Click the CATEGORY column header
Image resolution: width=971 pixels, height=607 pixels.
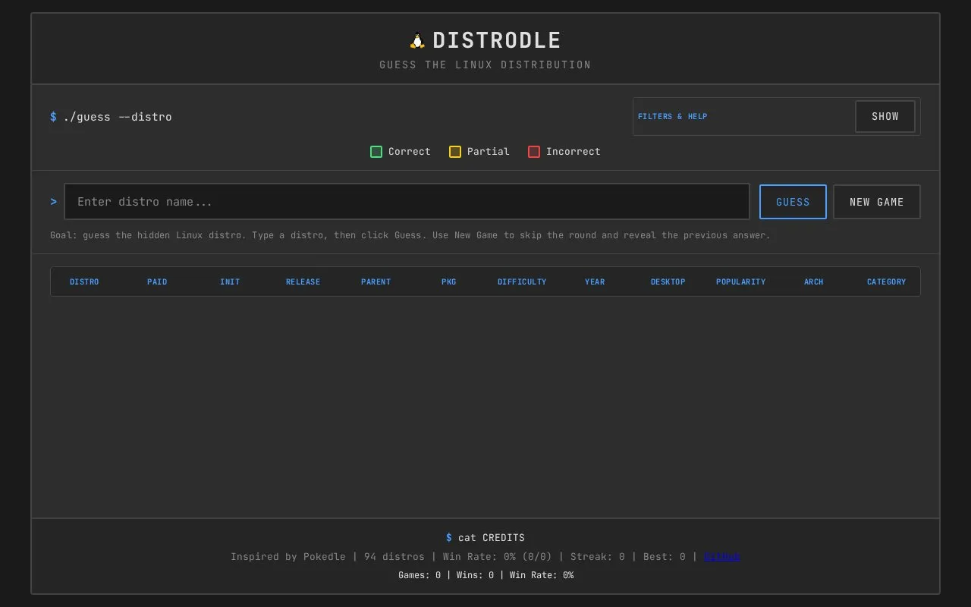pyautogui.click(x=886, y=282)
